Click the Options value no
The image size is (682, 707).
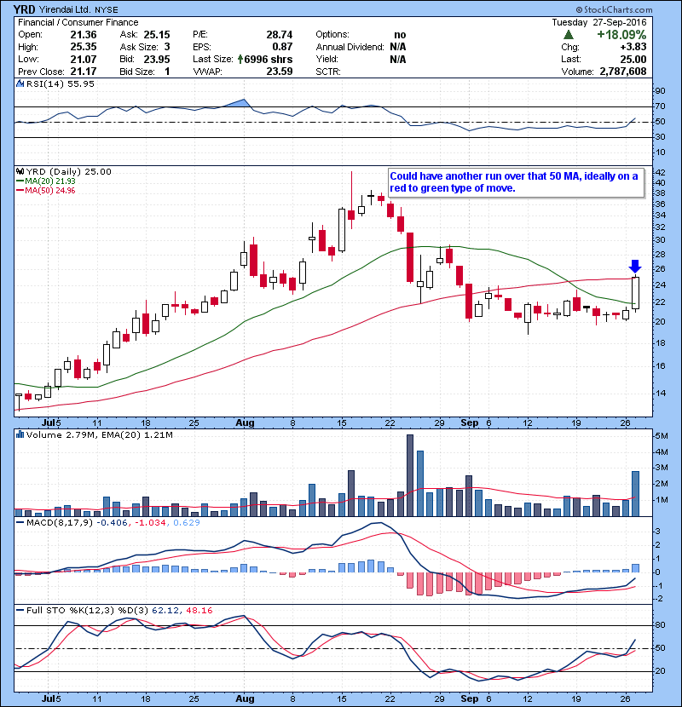click(x=400, y=35)
